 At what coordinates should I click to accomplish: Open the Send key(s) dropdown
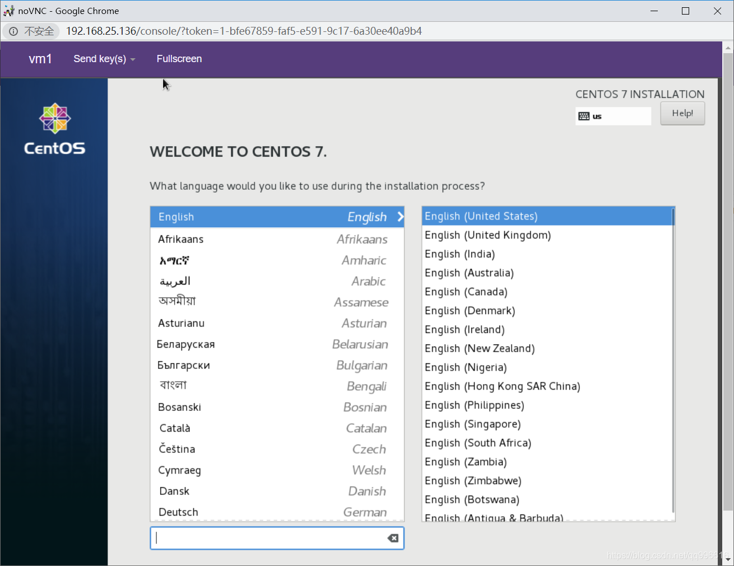point(104,59)
